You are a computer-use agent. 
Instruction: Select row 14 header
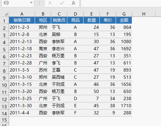tap(4, 113)
